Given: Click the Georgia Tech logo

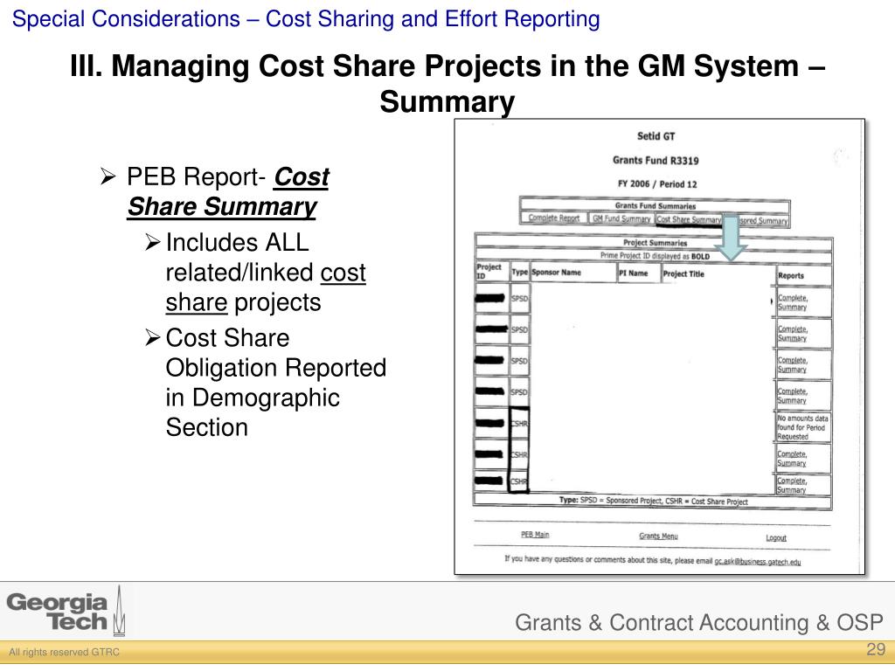Looking at the screenshot, I should (66, 612).
